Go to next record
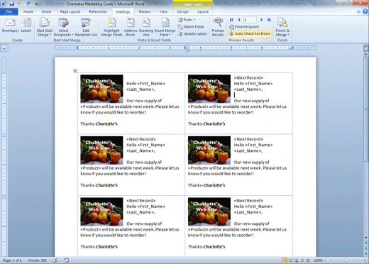This screenshot has height=264, width=369. [x=261, y=20]
